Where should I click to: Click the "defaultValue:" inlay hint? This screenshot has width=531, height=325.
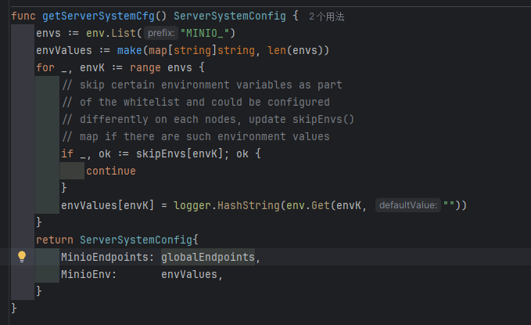407,205
